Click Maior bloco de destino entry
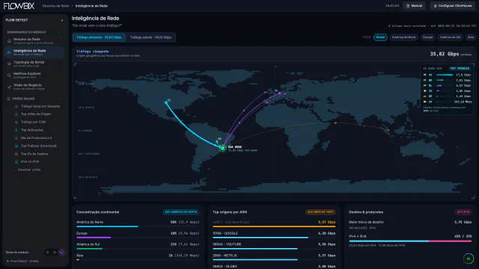Screen dimensions: 479x269 pyautogui.click(x=410, y=225)
